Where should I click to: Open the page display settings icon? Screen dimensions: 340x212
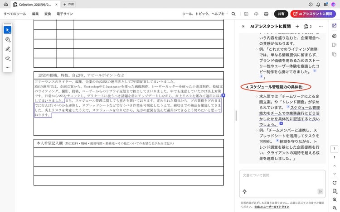coord(335,191)
